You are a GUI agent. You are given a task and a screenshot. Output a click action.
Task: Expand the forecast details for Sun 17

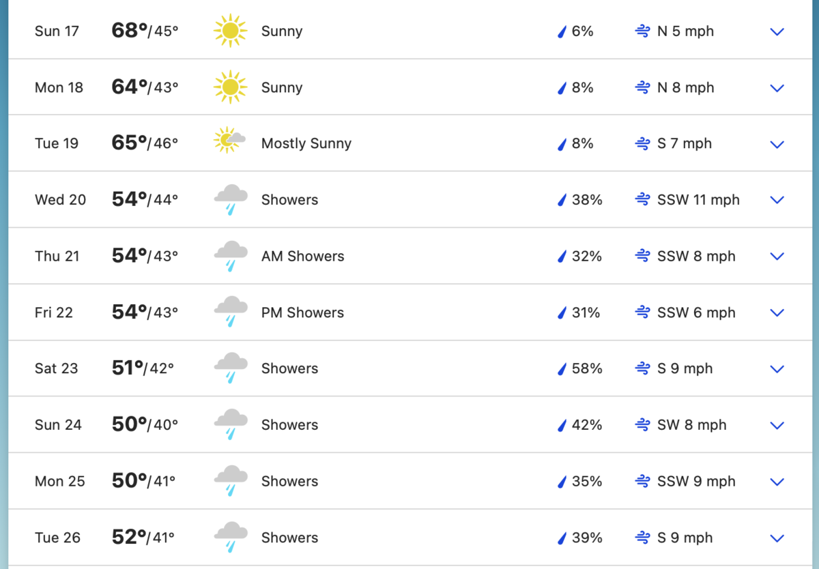pos(777,31)
